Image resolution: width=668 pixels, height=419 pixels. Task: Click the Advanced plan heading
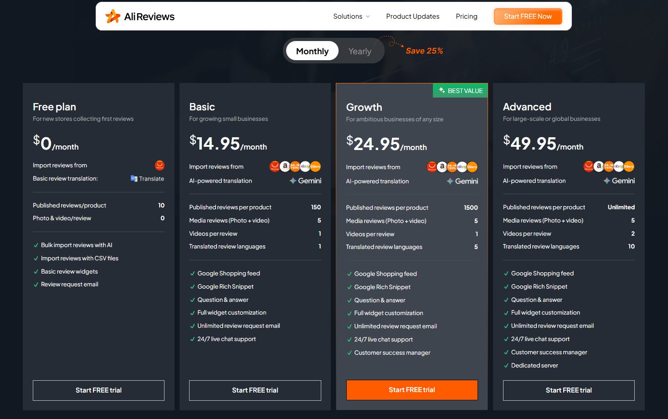(x=527, y=107)
